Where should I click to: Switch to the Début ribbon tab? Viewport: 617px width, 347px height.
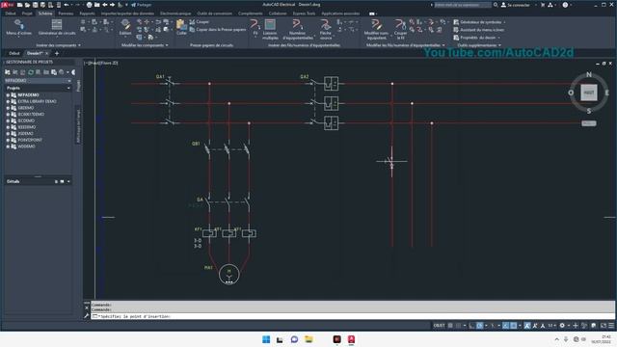11,13
